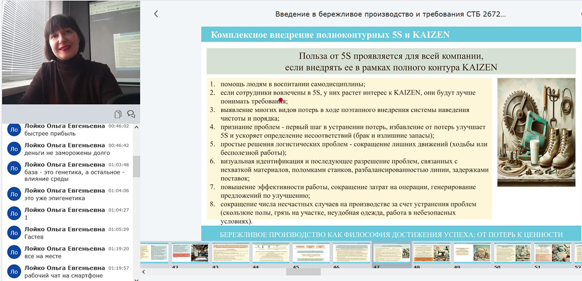Image resolution: width=582 pixels, height=281 pixels.
Task: Jump to timestamp 00:46:42 in chat
Action: [x=118, y=145]
